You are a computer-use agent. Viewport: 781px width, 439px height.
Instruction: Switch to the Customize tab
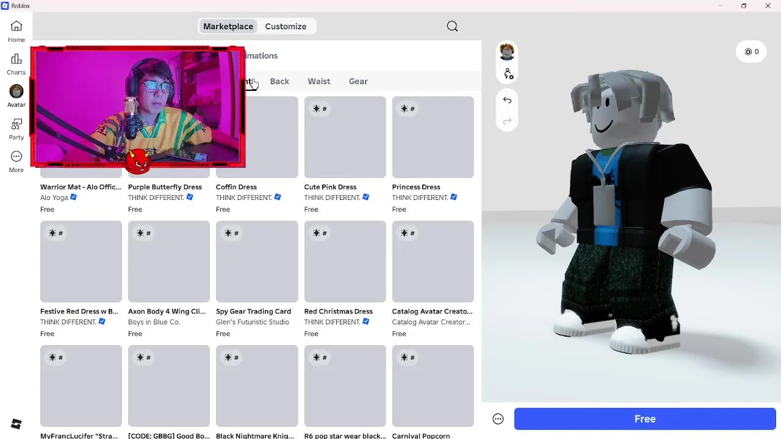pyautogui.click(x=286, y=26)
